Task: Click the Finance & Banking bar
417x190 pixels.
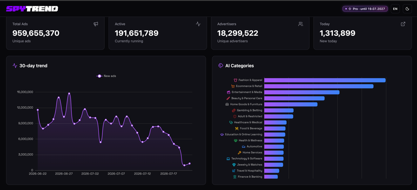Action: click(271, 177)
